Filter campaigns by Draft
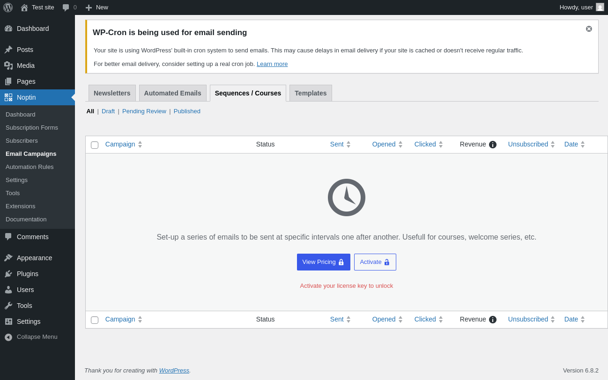The image size is (608, 380). [108, 111]
